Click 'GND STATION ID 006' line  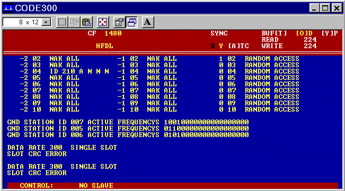coord(128,135)
